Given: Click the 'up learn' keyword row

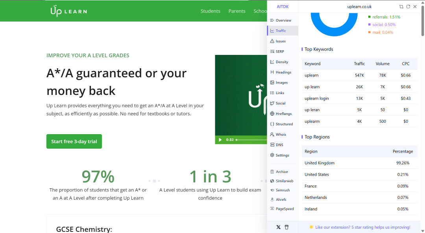Looking at the screenshot, I should tap(359, 87).
